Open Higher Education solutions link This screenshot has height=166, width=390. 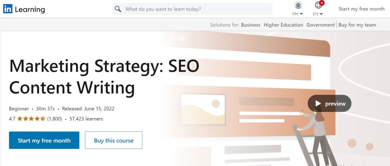[x=283, y=25]
